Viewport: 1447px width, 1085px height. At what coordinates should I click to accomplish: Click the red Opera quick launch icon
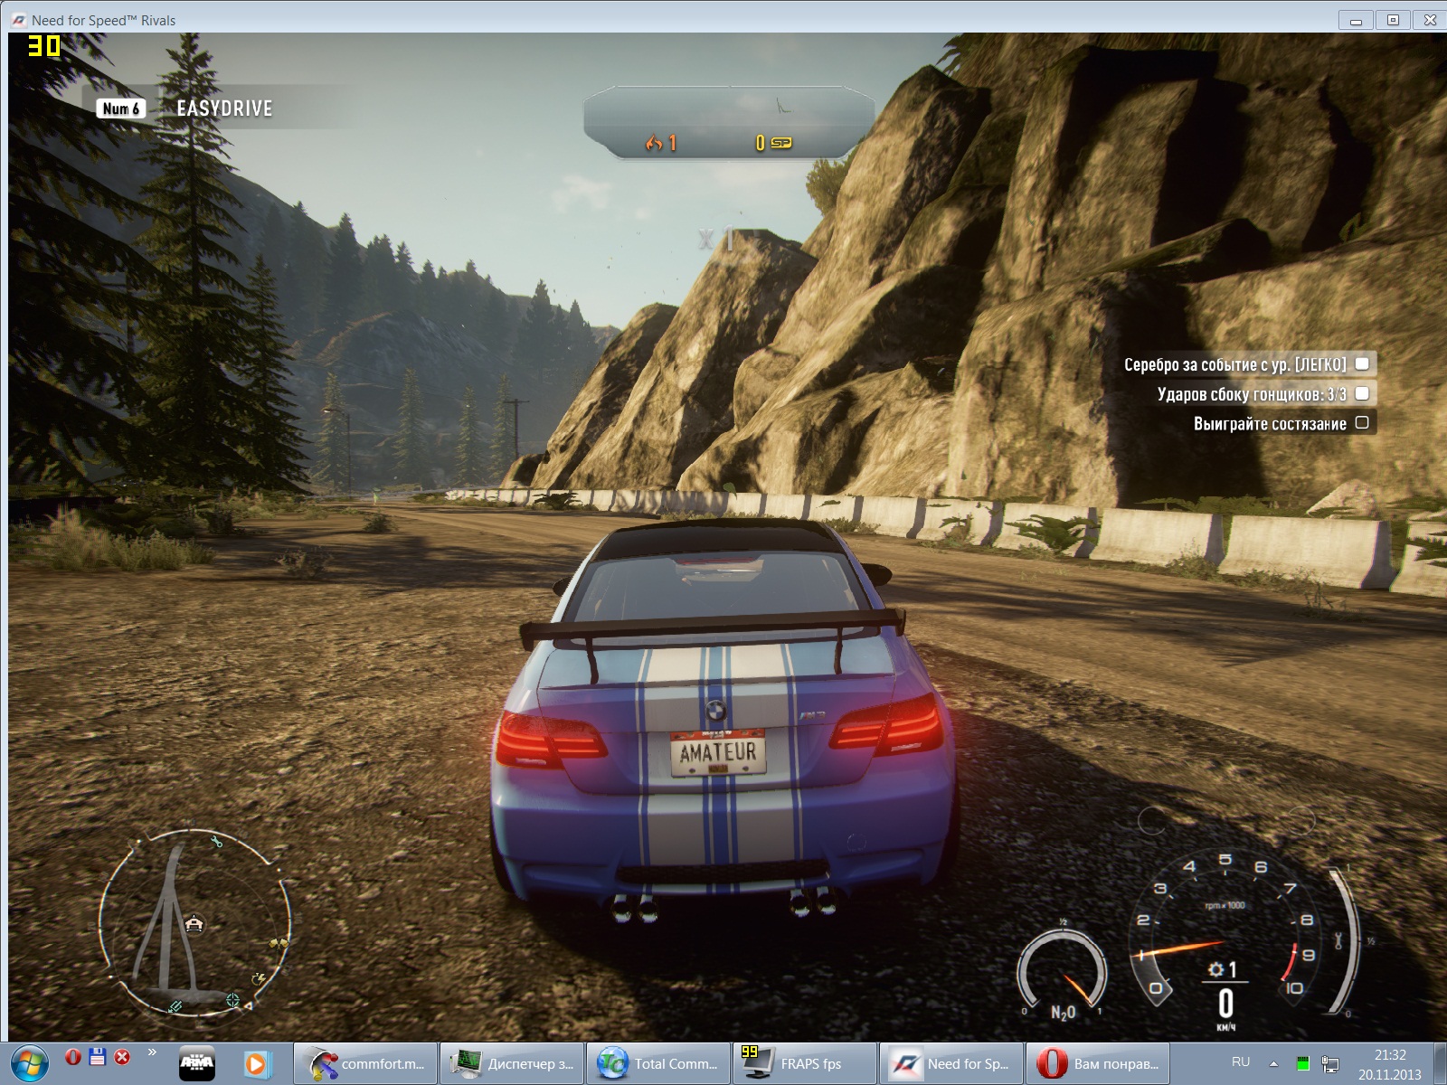73,1056
